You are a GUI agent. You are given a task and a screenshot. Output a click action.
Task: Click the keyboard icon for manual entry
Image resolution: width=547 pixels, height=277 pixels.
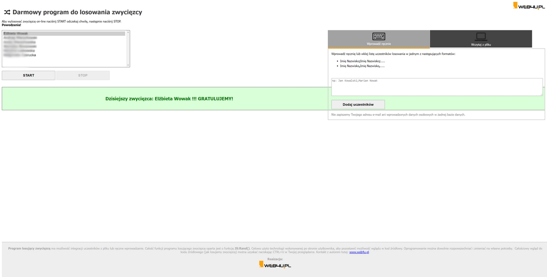tap(379, 36)
